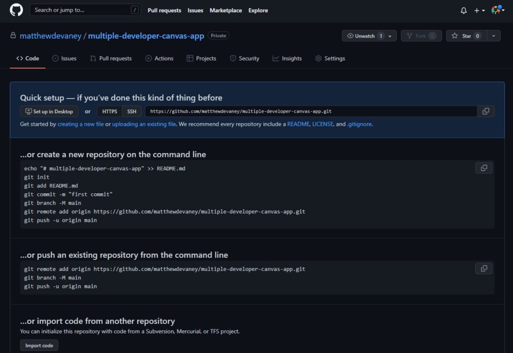
Task: Click the Fork button
Action: tap(421, 36)
